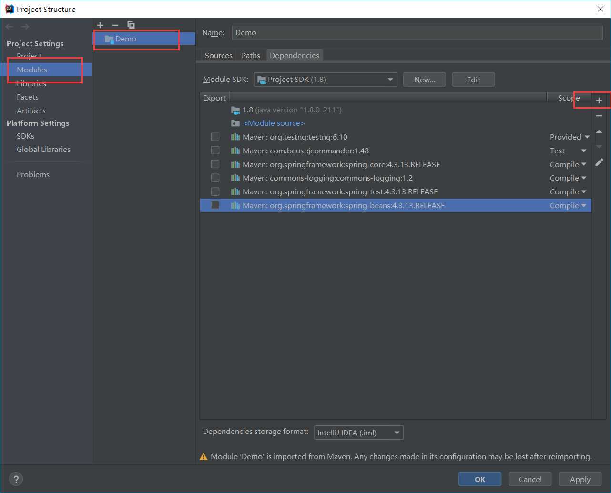Click the IntelliJ IDEA title bar logo
This screenshot has height=493, width=611.
9,9
